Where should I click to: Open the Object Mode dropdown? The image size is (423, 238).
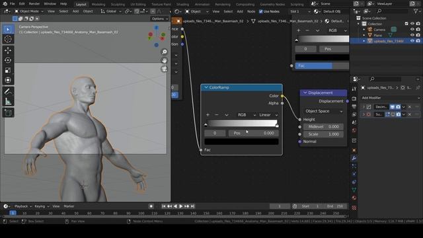click(28, 11)
